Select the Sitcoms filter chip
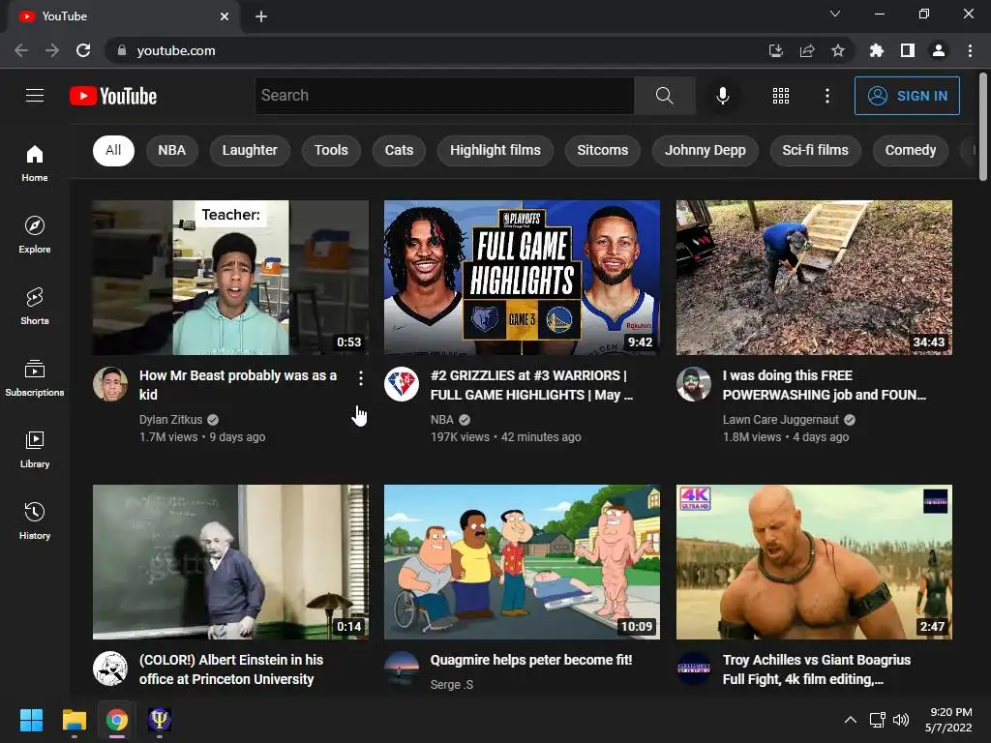This screenshot has height=743, width=991. tap(602, 150)
